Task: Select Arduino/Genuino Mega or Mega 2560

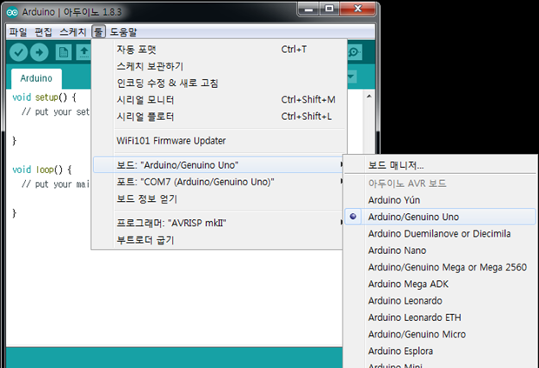Action: 440,267
